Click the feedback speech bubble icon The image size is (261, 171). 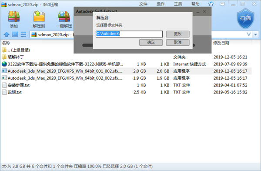pyautogui.click(x=222, y=4)
